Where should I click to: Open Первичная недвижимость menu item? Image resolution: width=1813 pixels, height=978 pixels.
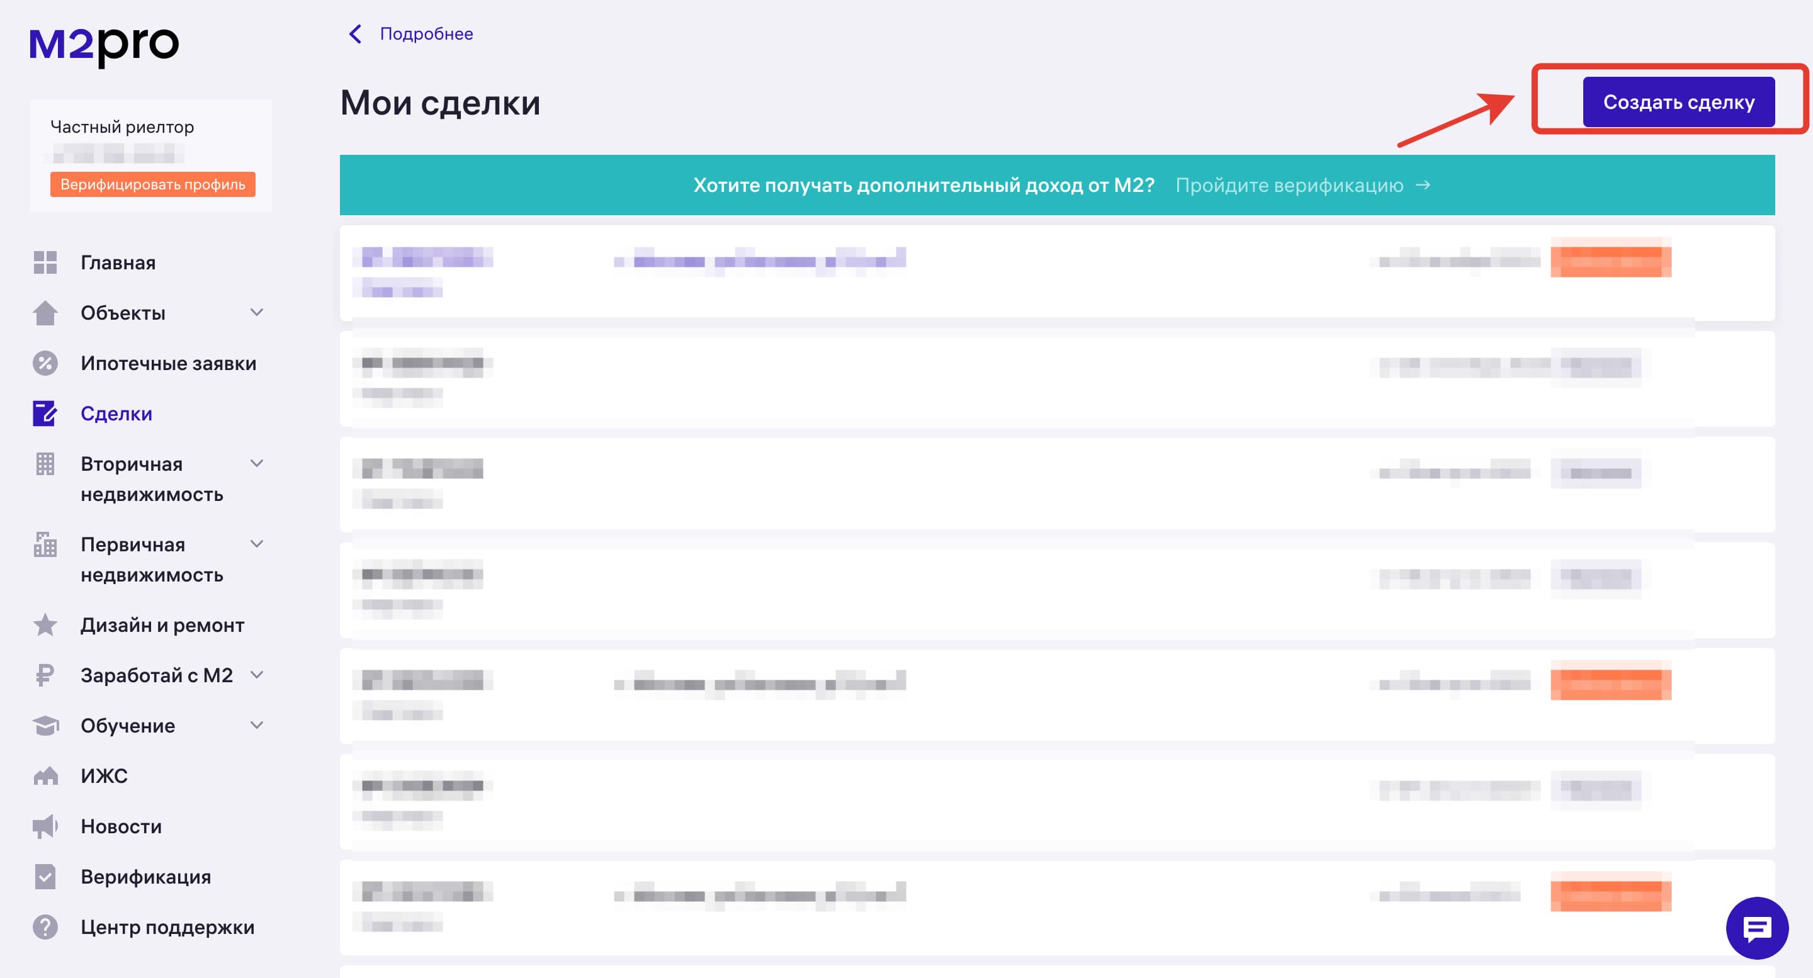pyautogui.click(x=151, y=559)
